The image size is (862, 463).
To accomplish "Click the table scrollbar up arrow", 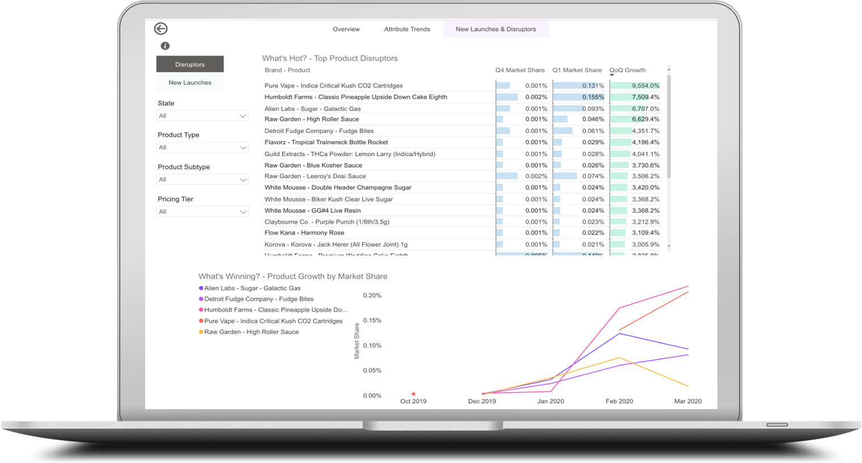I will 669,70.
